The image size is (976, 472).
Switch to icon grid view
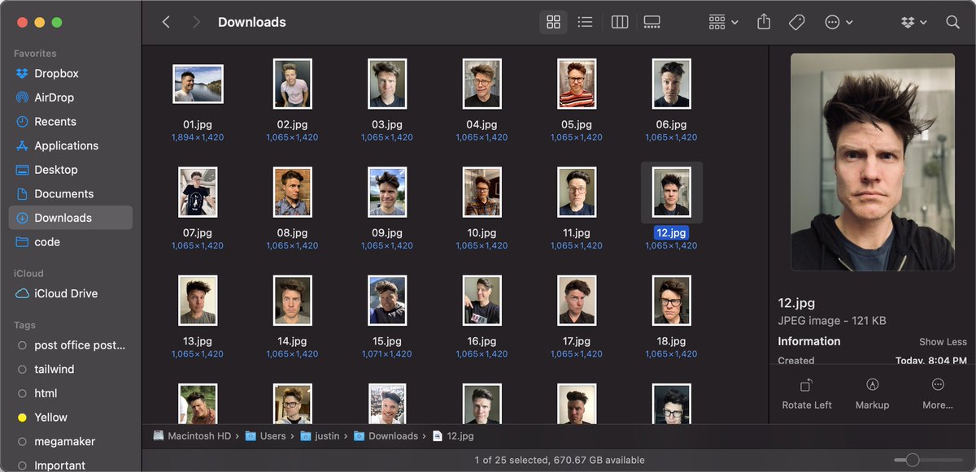[x=553, y=23]
